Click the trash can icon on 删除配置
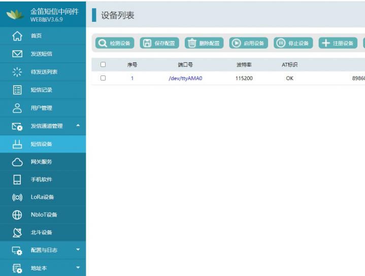 point(192,43)
